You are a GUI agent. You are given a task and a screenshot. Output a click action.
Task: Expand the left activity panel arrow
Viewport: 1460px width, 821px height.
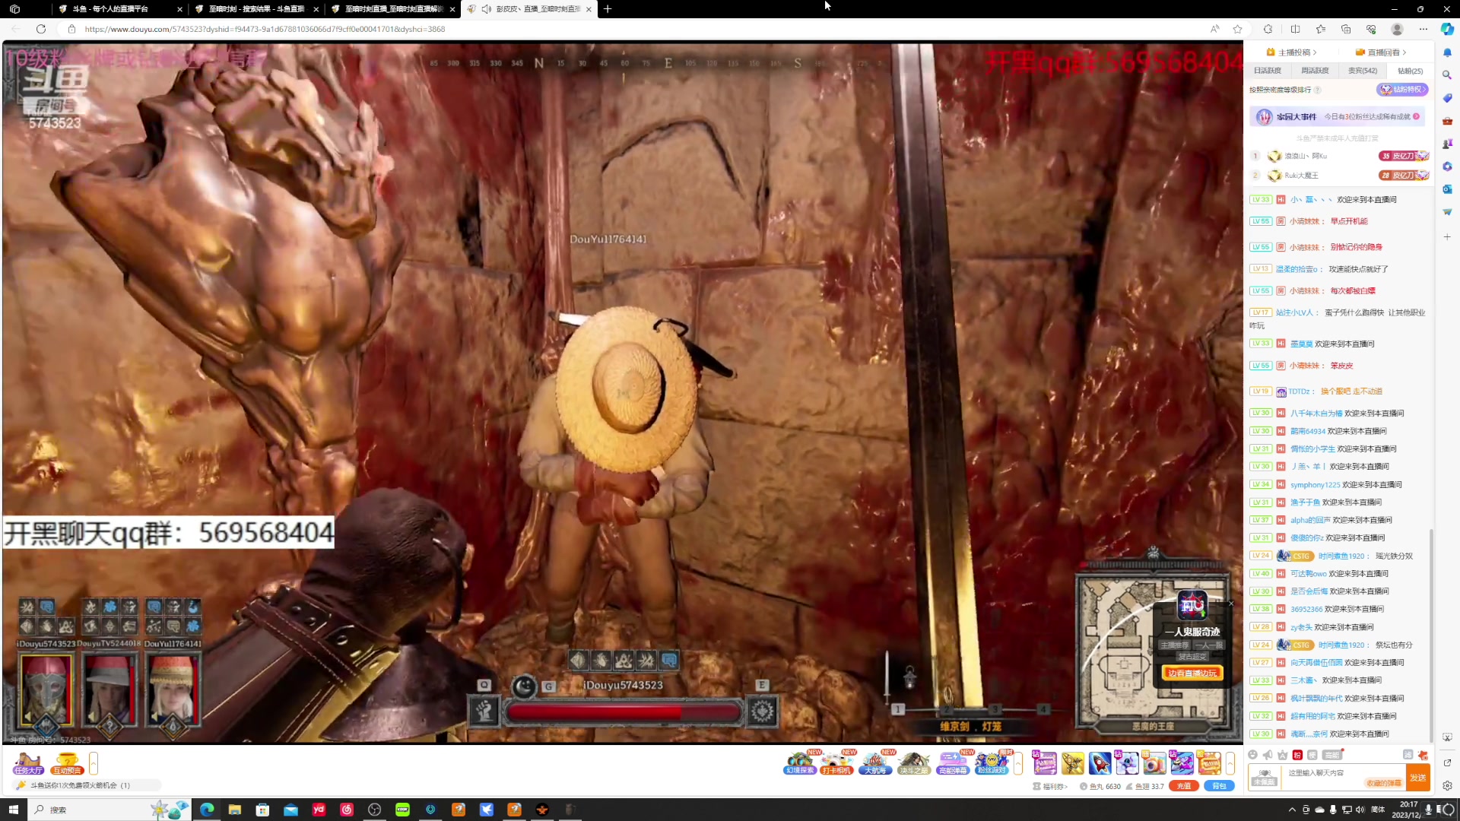[x=94, y=762]
